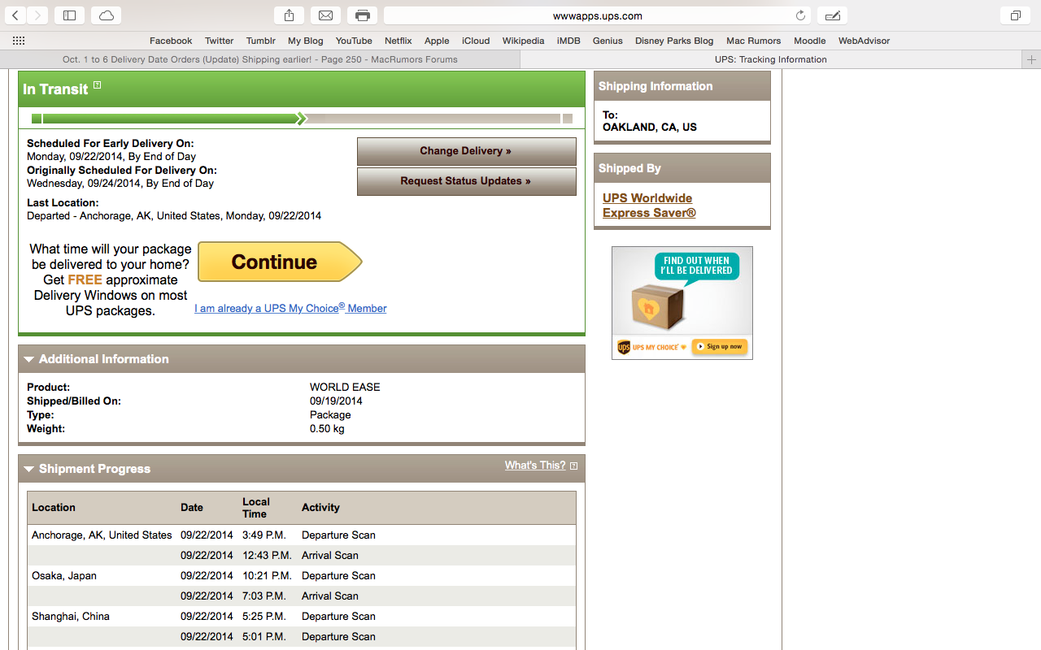Screen dimensions: 1041x650
Task: Click the markup pencil toolbar icon
Action: 832,15
